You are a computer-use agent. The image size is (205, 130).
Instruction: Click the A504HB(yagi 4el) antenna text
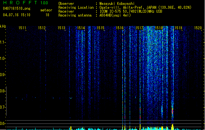click(115, 15)
